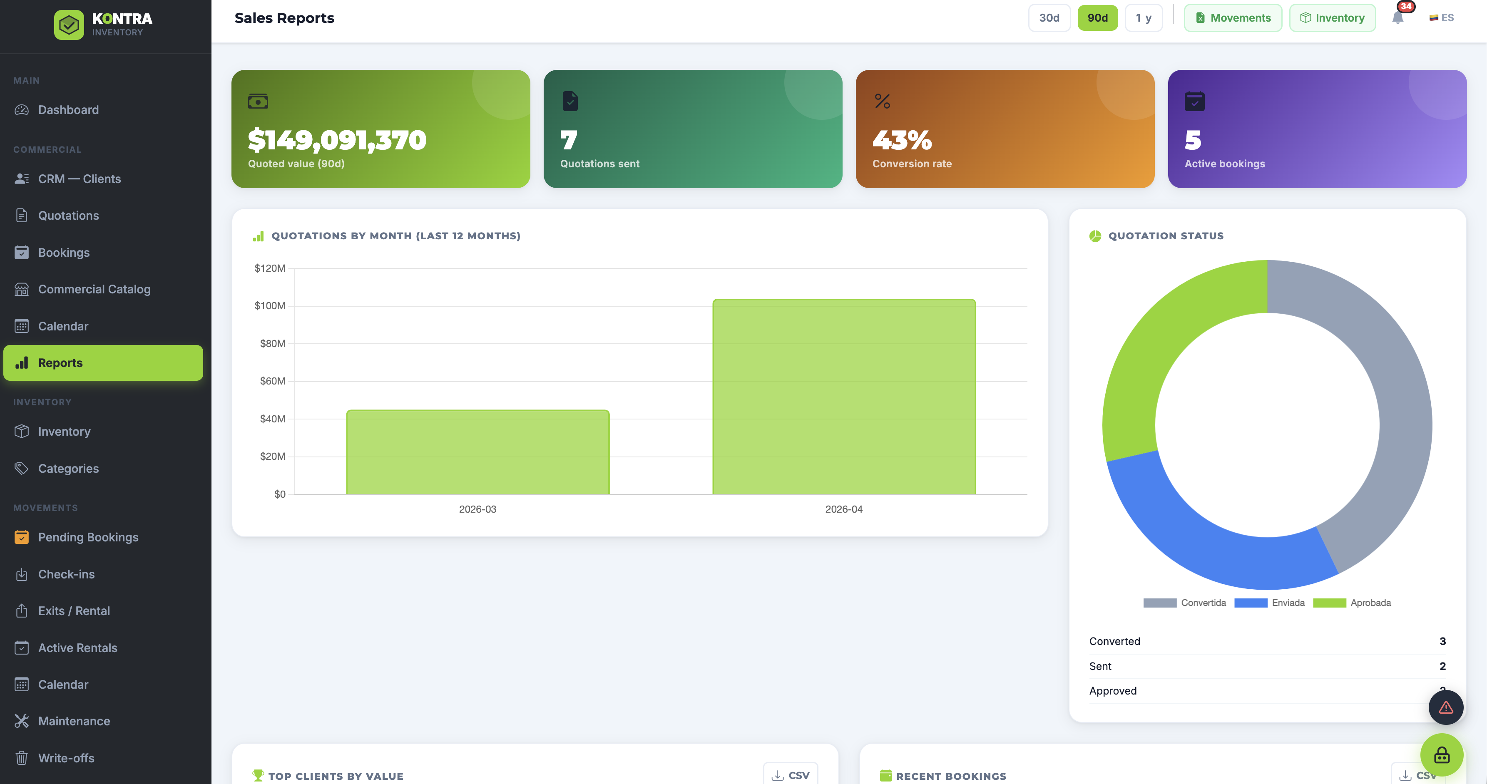Toggle the Convertida legend swatch
This screenshot has height=784, width=1487.
pos(1160,603)
